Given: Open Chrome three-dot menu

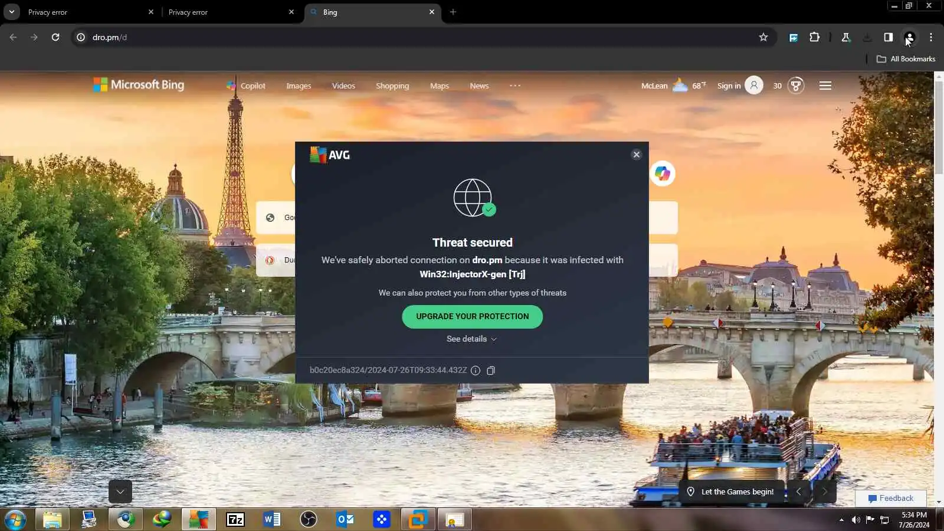Looking at the screenshot, I should pyautogui.click(x=931, y=37).
